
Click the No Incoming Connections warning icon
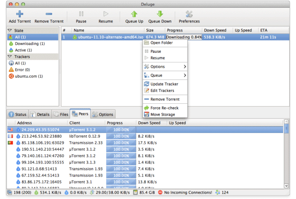tap(160, 192)
